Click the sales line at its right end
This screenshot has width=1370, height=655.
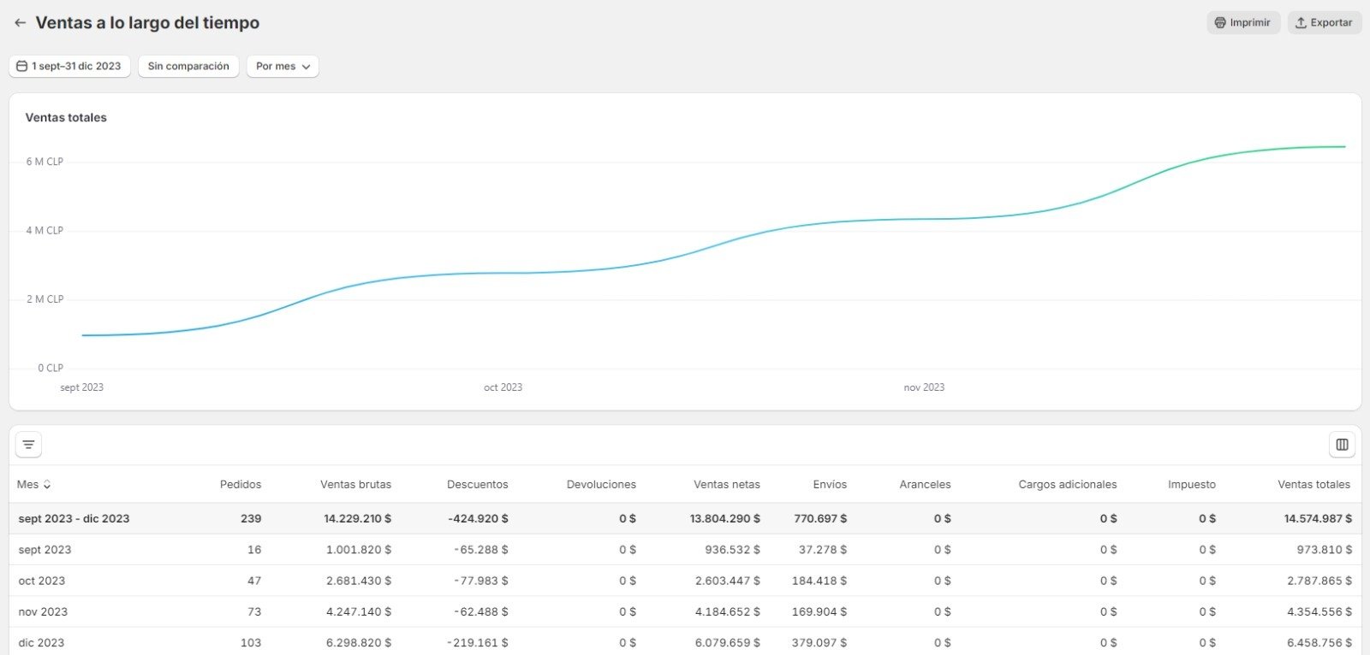click(1343, 147)
